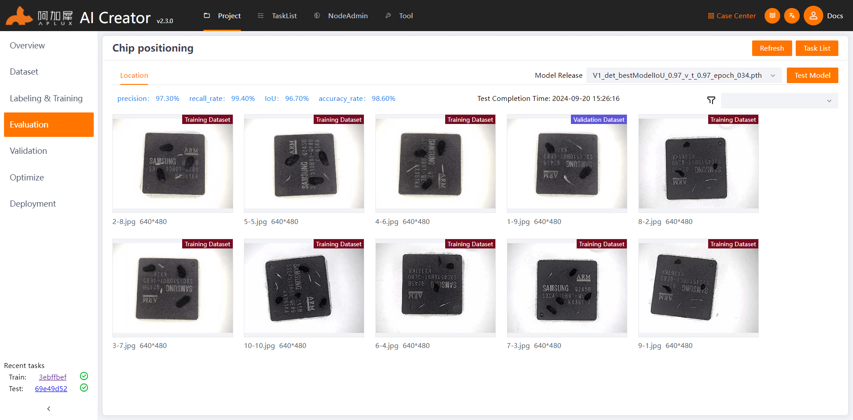The height and width of the screenshot is (420, 853).
Task: Click the Training Dataset badge on 2-8.jpg
Action: click(207, 120)
